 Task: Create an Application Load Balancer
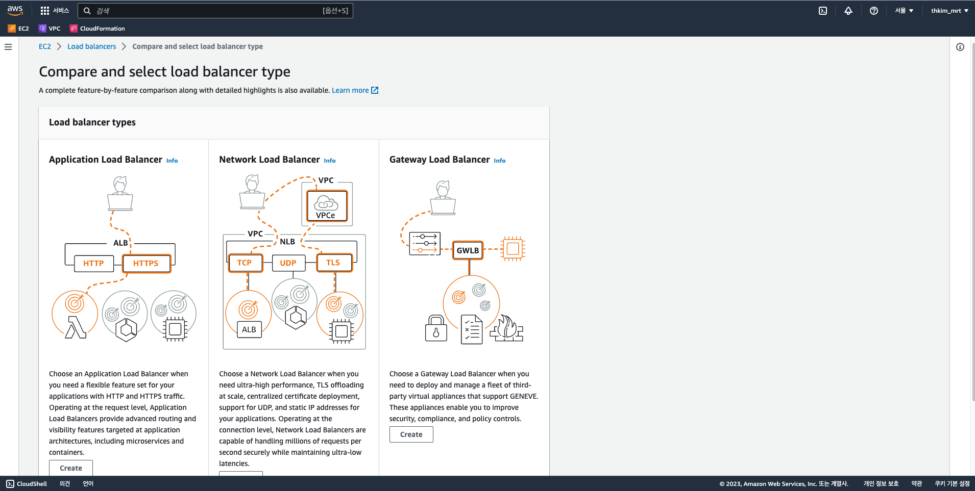tap(71, 468)
